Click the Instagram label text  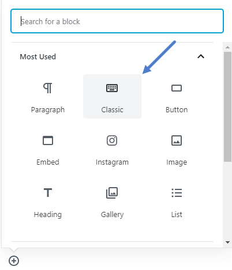click(112, 162)
